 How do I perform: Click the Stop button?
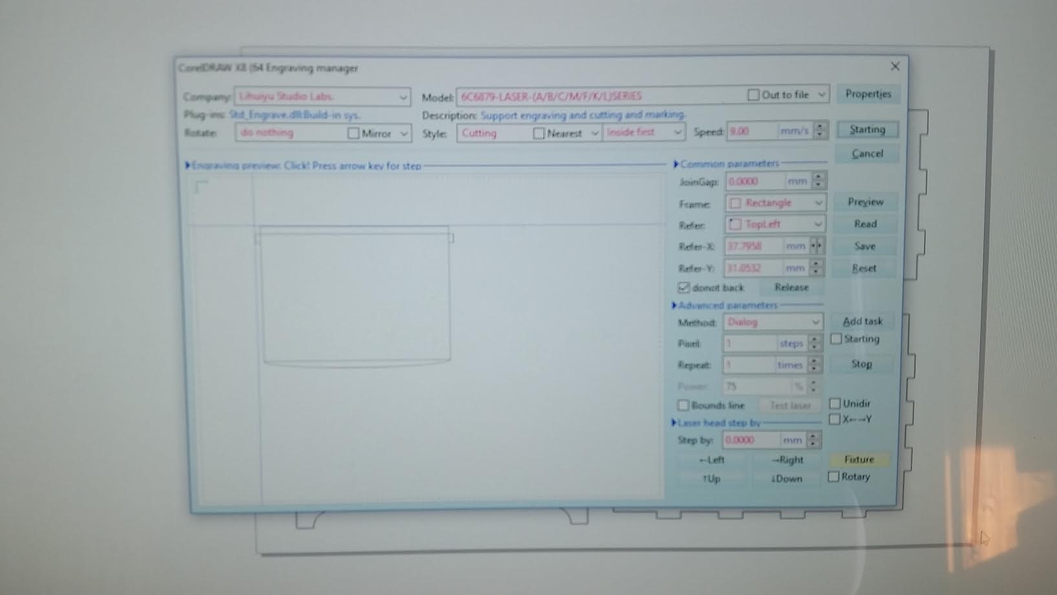click(862, 364)
